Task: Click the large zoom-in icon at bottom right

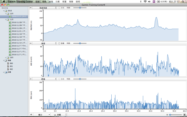Action: (184, 115)
